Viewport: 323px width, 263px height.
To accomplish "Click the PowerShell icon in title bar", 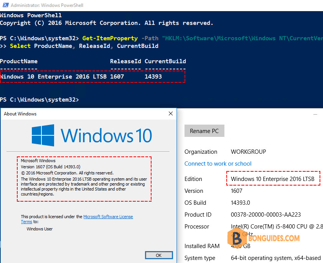I will pos(5,5).
